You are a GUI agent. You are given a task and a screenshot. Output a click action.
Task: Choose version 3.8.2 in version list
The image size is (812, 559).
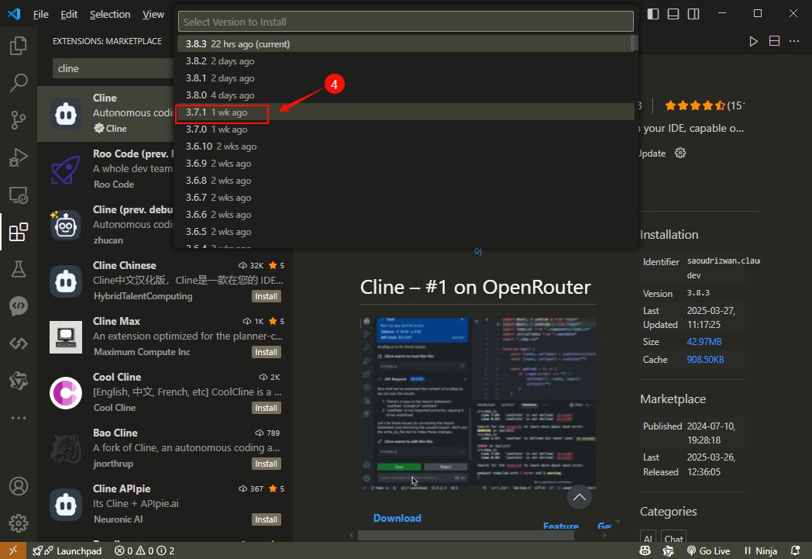[219, 61]
